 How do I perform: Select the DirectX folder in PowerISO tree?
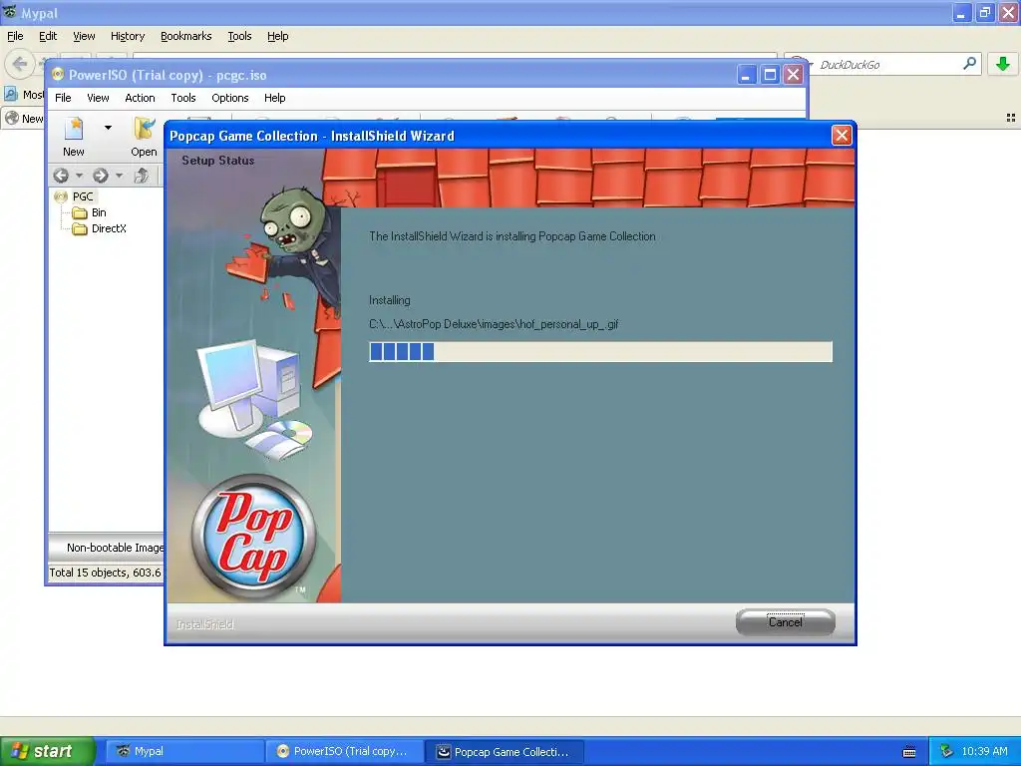pos(109,228)
